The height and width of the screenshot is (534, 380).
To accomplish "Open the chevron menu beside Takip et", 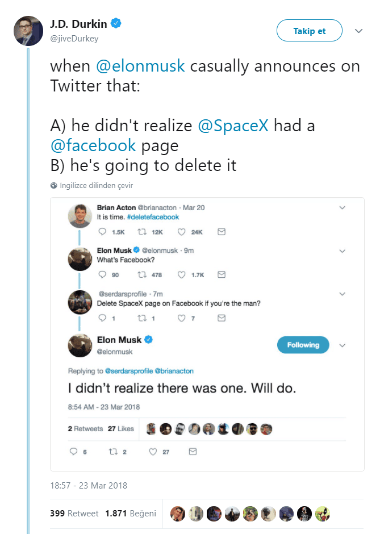I will click(x=358, y=31).
